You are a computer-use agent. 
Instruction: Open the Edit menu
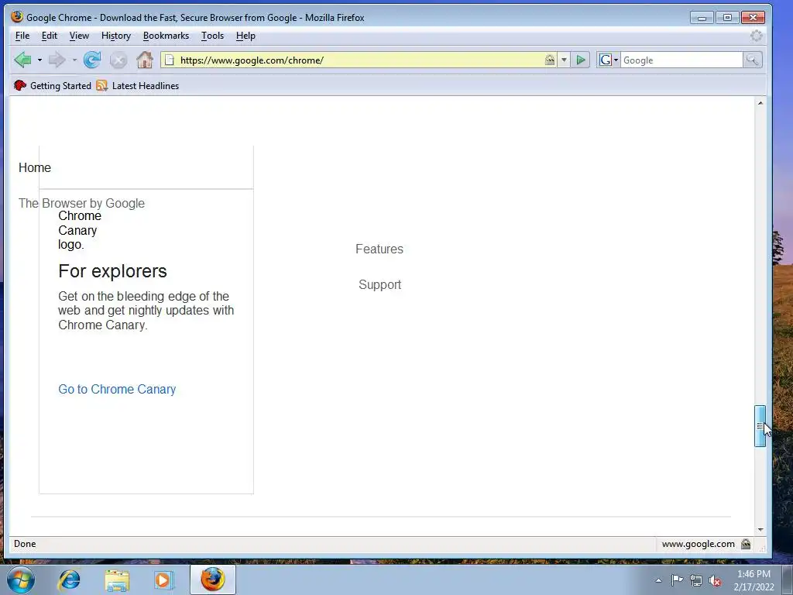[49, 36]
